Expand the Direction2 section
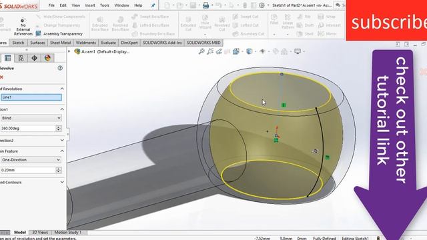Image resolution: width=427 pixels, height=240 pixels. point(62,141)
